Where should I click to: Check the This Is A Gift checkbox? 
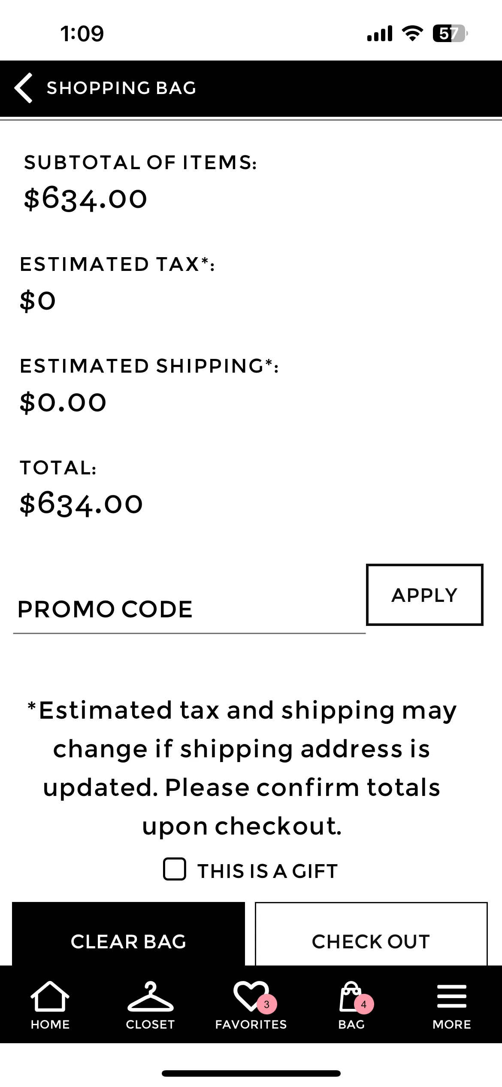(x=175, y=869)
